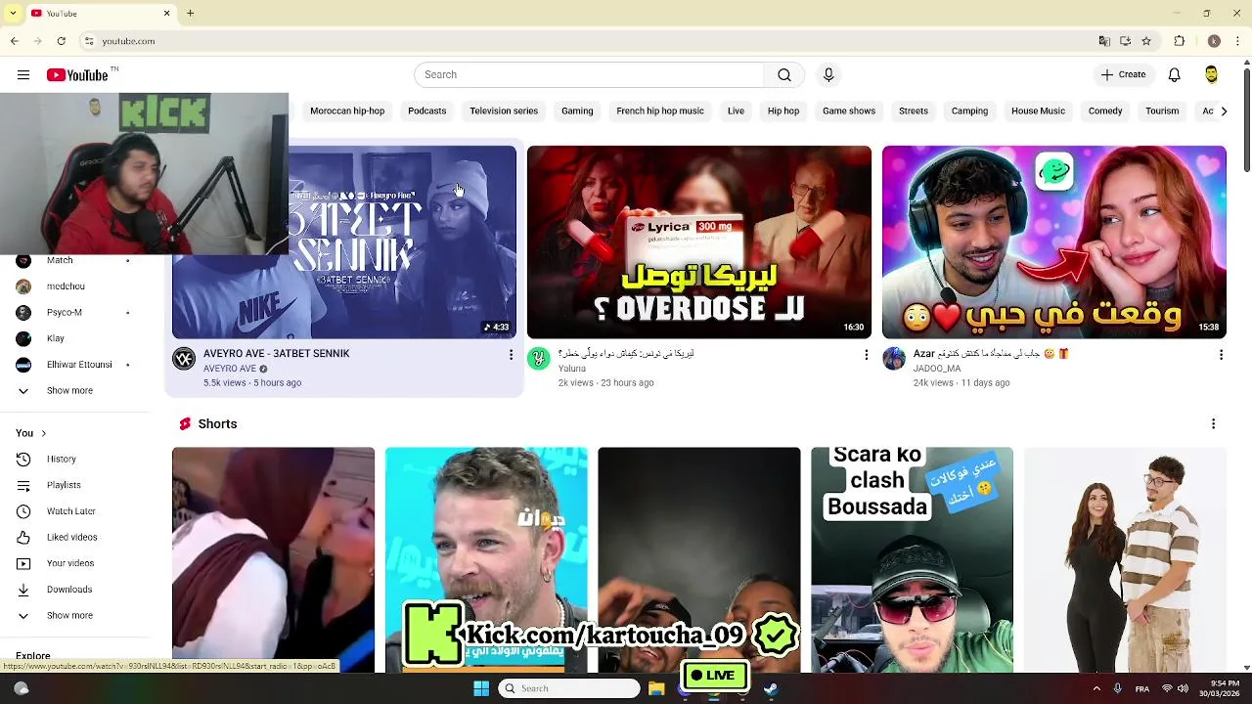Click the Create button

click(1123, 75)
